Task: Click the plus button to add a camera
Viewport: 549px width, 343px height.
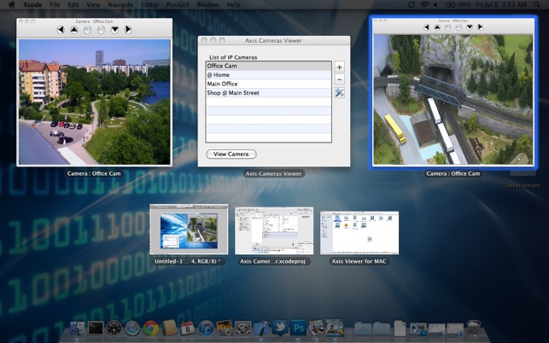Action: click(339, 67)
